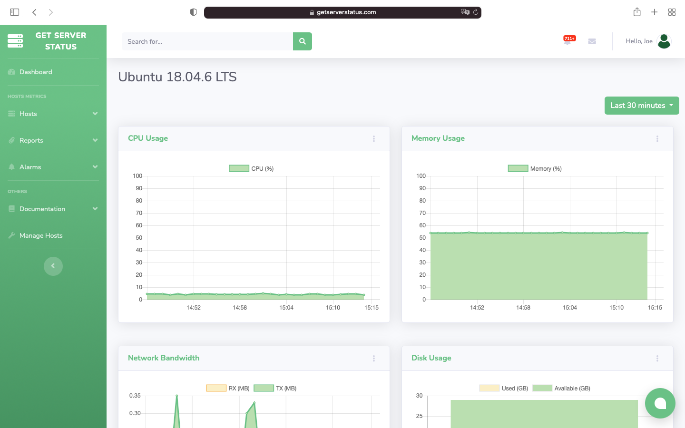Open the Alarms sidebar menu label
This screenshot has width=685, height=428.
pyautogui.click(x=30, y=167)
